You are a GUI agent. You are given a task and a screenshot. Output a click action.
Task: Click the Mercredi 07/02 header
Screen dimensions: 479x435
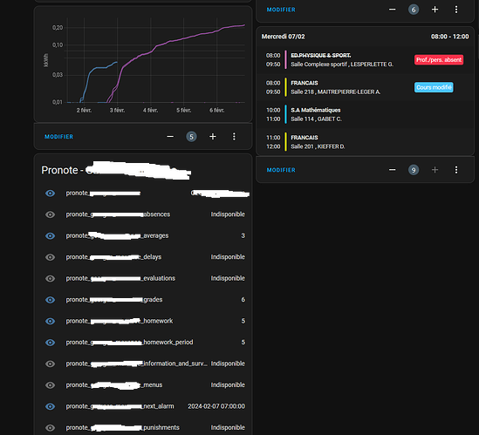[284, 37]
